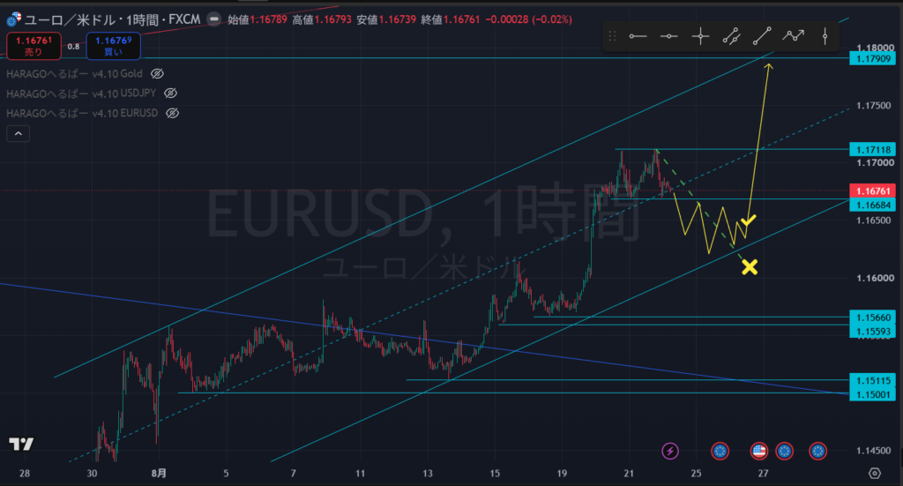This screenshot has height=486, width=903.
Task: Toggle visibility of HARAGO v4.10 Gold indicator
Action: pos(157,74)
